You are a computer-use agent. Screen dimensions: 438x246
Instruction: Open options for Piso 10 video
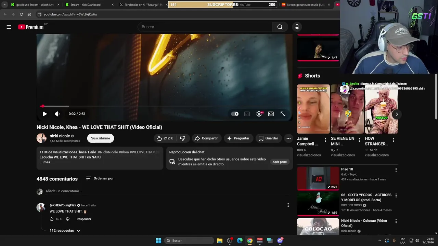[396, 170]
